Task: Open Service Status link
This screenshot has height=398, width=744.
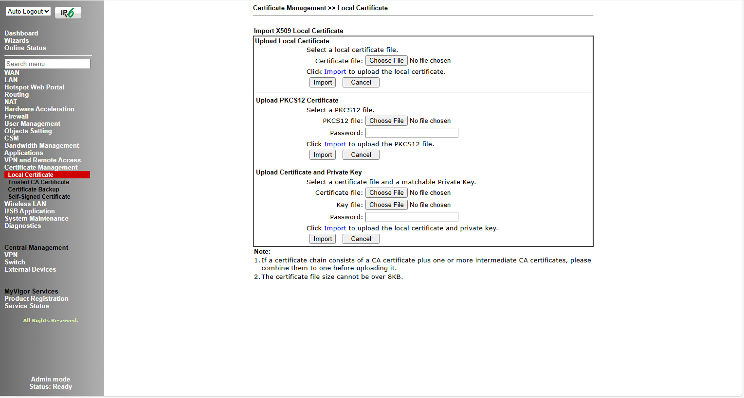Action: (x=27, y=306)
